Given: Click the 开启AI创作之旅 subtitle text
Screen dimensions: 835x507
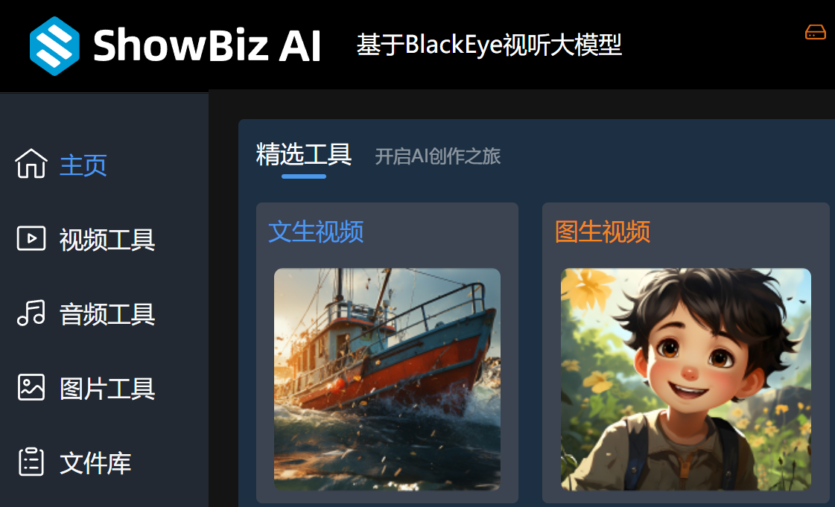Looking at the screenshot, I should point(438,156).
